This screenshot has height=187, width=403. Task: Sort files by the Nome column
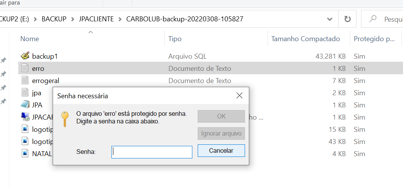pos(30,39)
